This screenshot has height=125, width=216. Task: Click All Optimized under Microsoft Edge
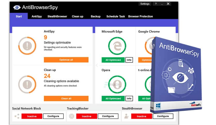click(113, 60)
